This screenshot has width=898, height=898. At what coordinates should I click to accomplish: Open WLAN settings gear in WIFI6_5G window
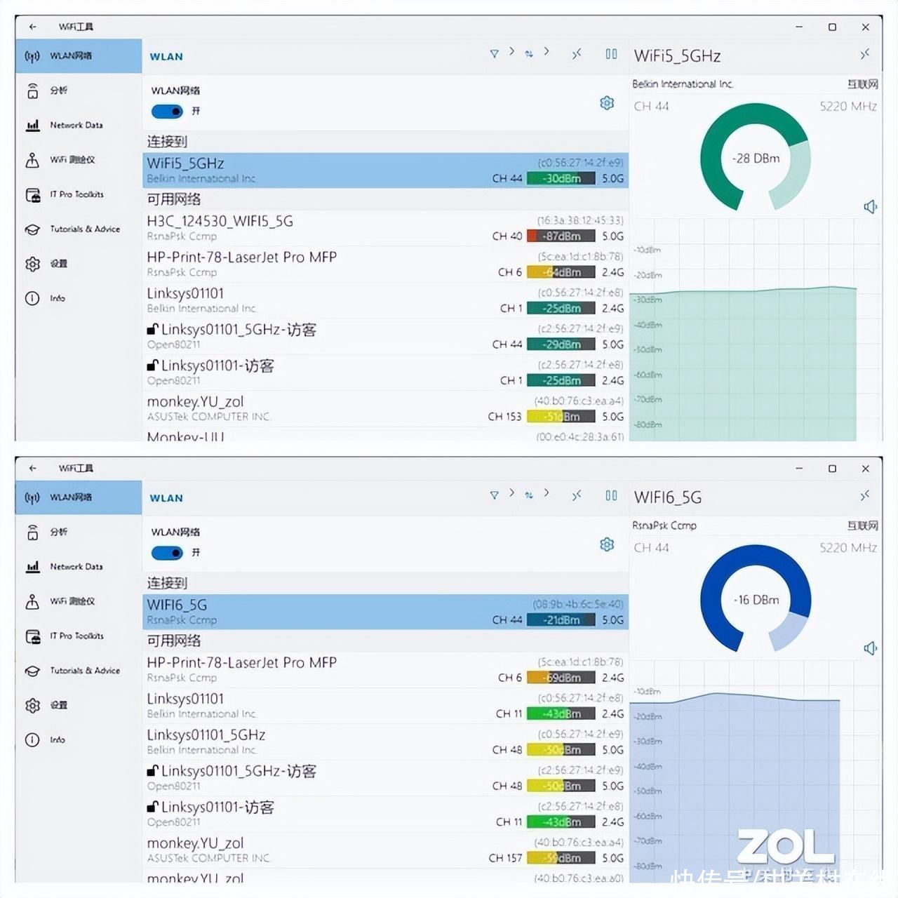click(x=607, y=544)
